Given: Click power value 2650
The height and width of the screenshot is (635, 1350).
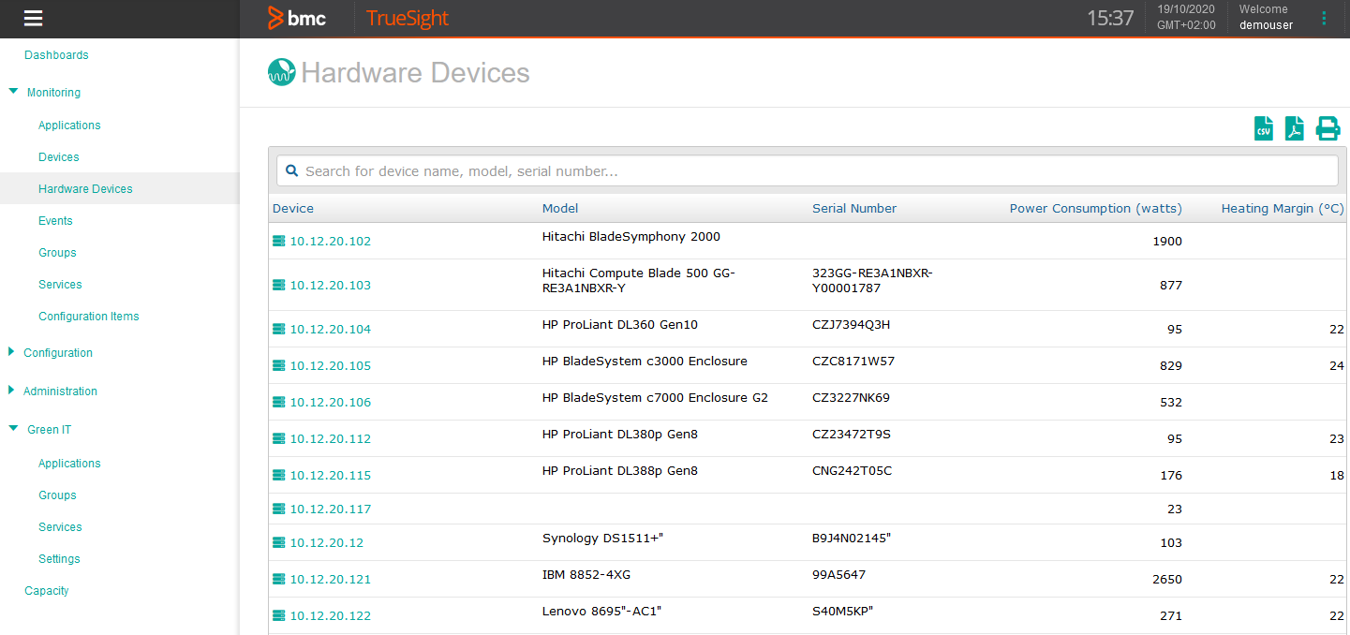Looking at the screenshot, I should click(x=1167, y=580).
